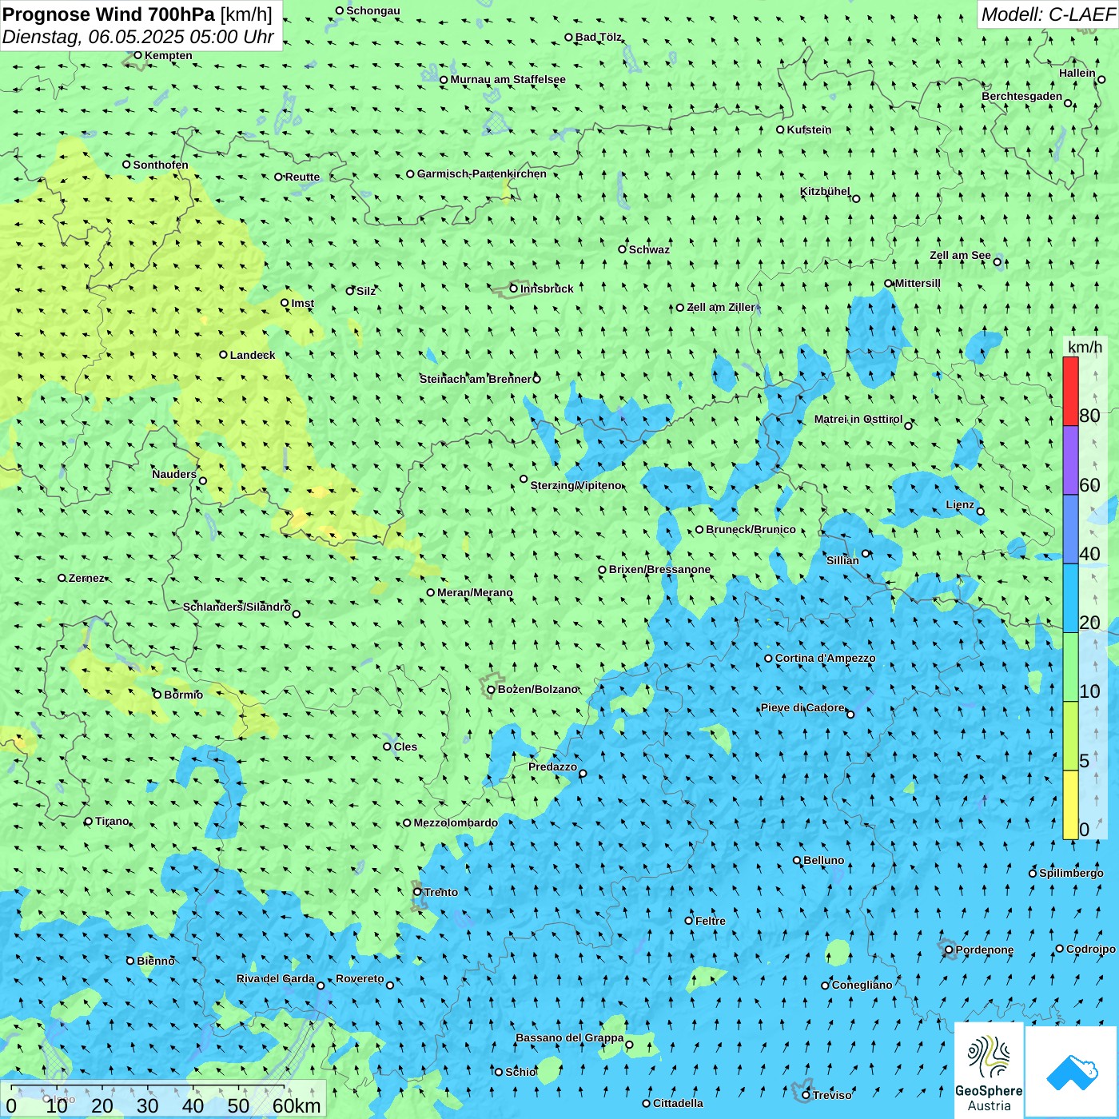The width and height of the screenshot is (1119, 1119).
Task: Click the 'Rovereto' label
Action: coord(360,978)
